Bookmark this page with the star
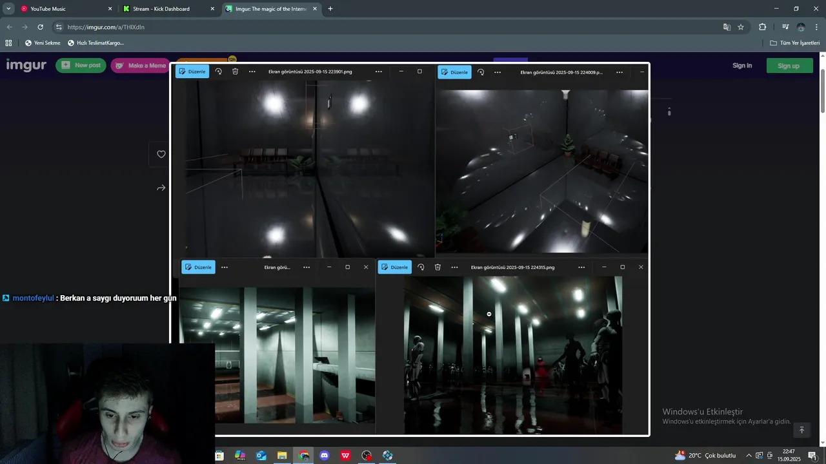 click(x=741, y=27)
